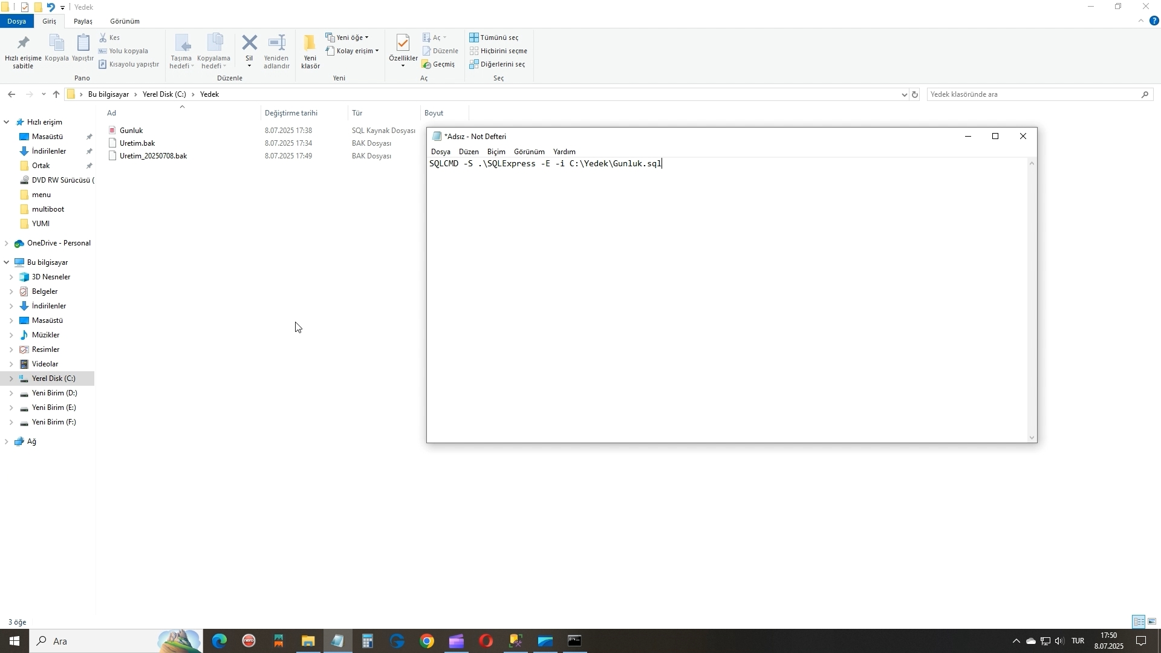Open Notepad's Düzen menu
1161x653 pixels.
pos(469,152)
